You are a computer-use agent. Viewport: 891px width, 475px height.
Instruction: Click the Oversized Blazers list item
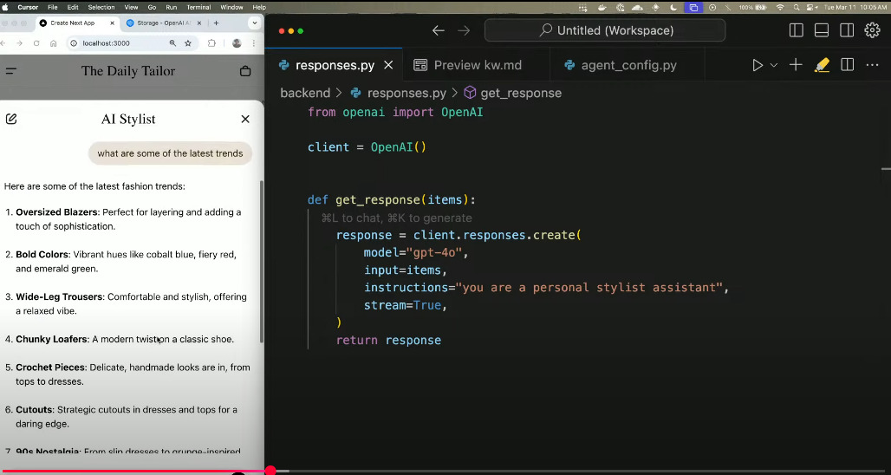[124, 219]
